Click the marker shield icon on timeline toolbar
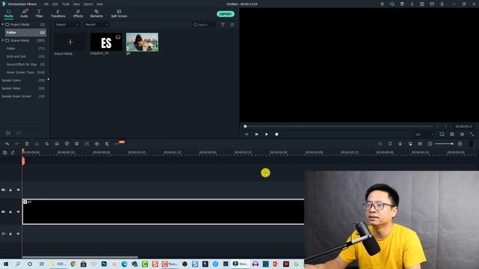This screenshot has height=269, width=479. pos(390,143)
